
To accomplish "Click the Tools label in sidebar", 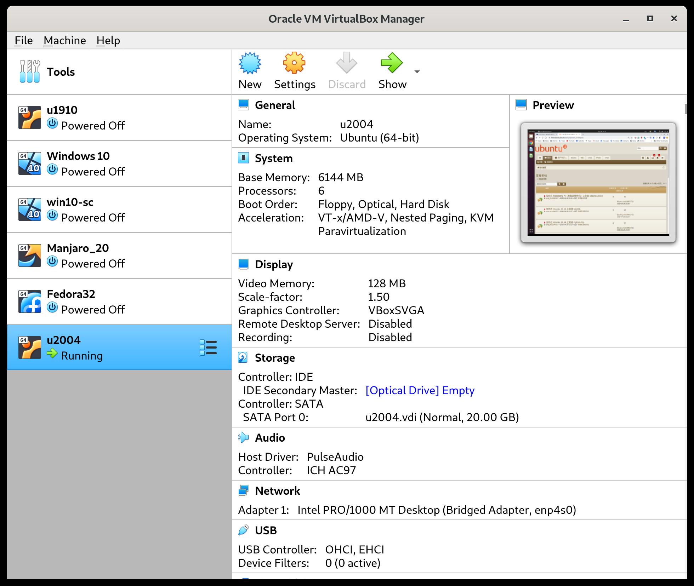I will [61, 72].
